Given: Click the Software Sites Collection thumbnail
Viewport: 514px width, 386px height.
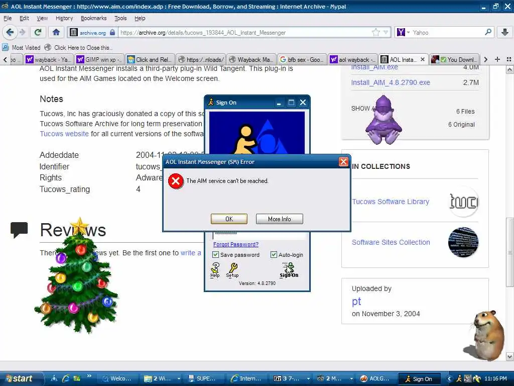Looking at the screenshot, I should (463, 242).
